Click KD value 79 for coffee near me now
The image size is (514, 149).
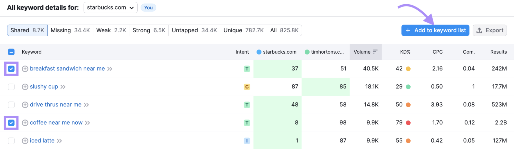399,123
